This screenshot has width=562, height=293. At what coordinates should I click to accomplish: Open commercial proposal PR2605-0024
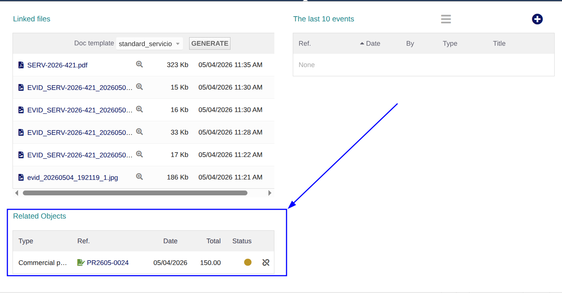coord(108,263)
